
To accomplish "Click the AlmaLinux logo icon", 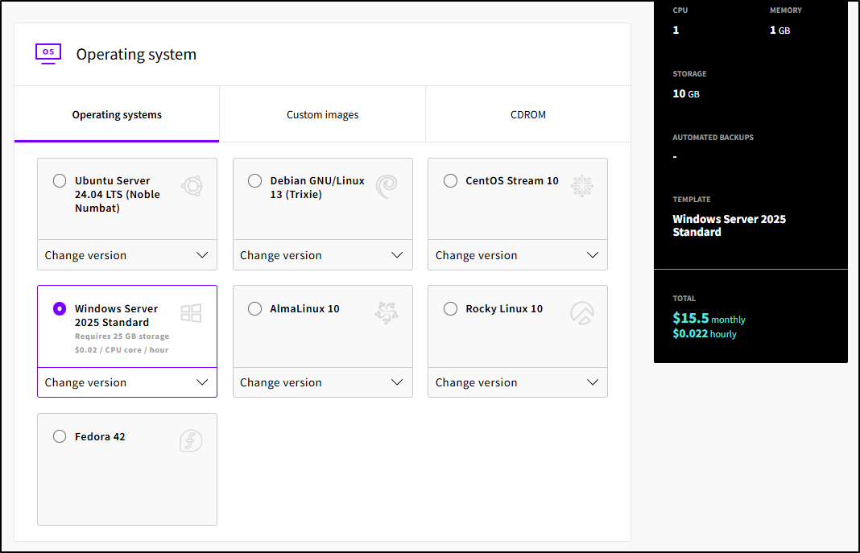I will pyautogui.click(x=387, y=313).
